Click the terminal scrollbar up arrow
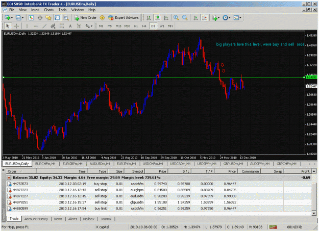 point(314,171)
